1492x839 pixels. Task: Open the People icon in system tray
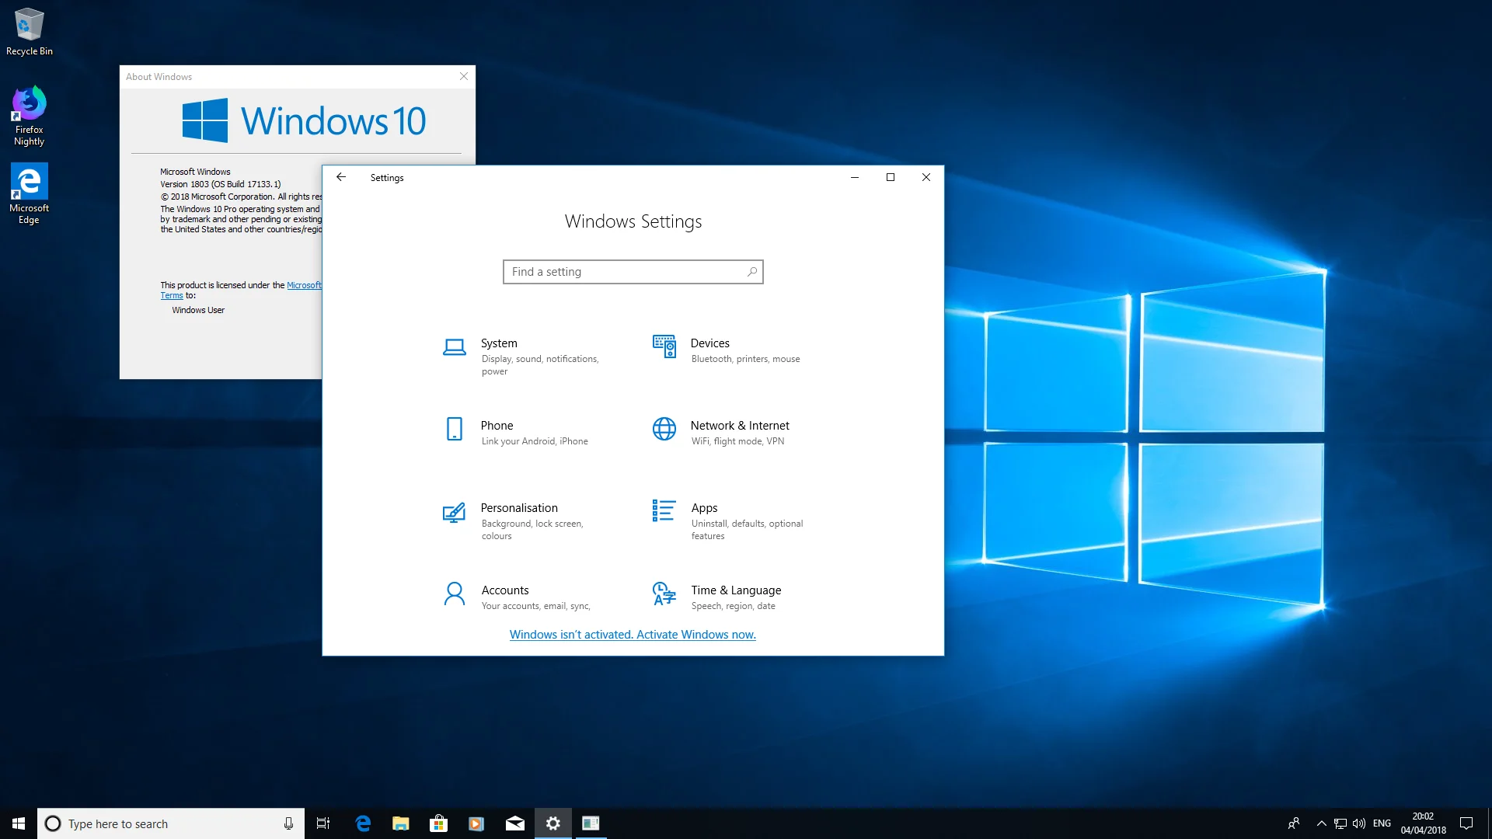(1294, 823)
